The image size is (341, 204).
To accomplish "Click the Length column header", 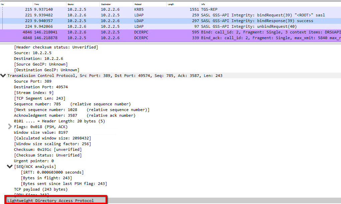I will click(171, 4).
